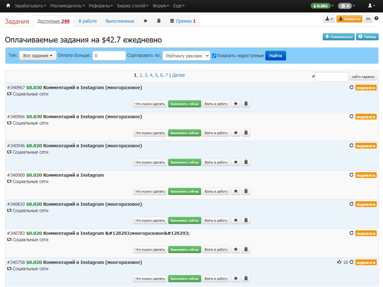Expand the Биржа статей menu

[x=132, y=6]
